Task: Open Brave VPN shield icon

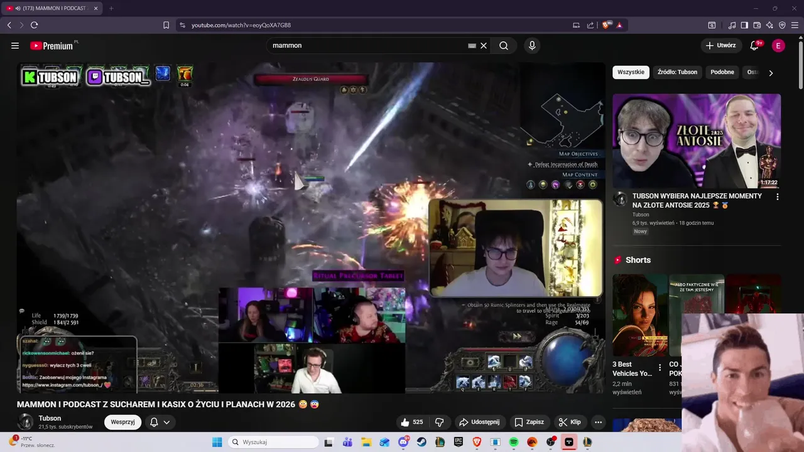Action: 782,25
